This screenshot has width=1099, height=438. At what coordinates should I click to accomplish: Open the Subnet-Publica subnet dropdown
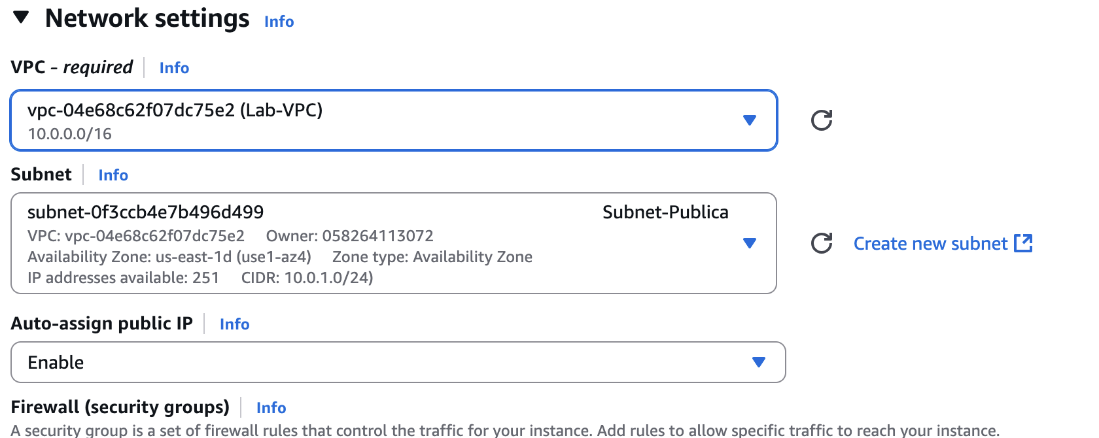[392, 243]
